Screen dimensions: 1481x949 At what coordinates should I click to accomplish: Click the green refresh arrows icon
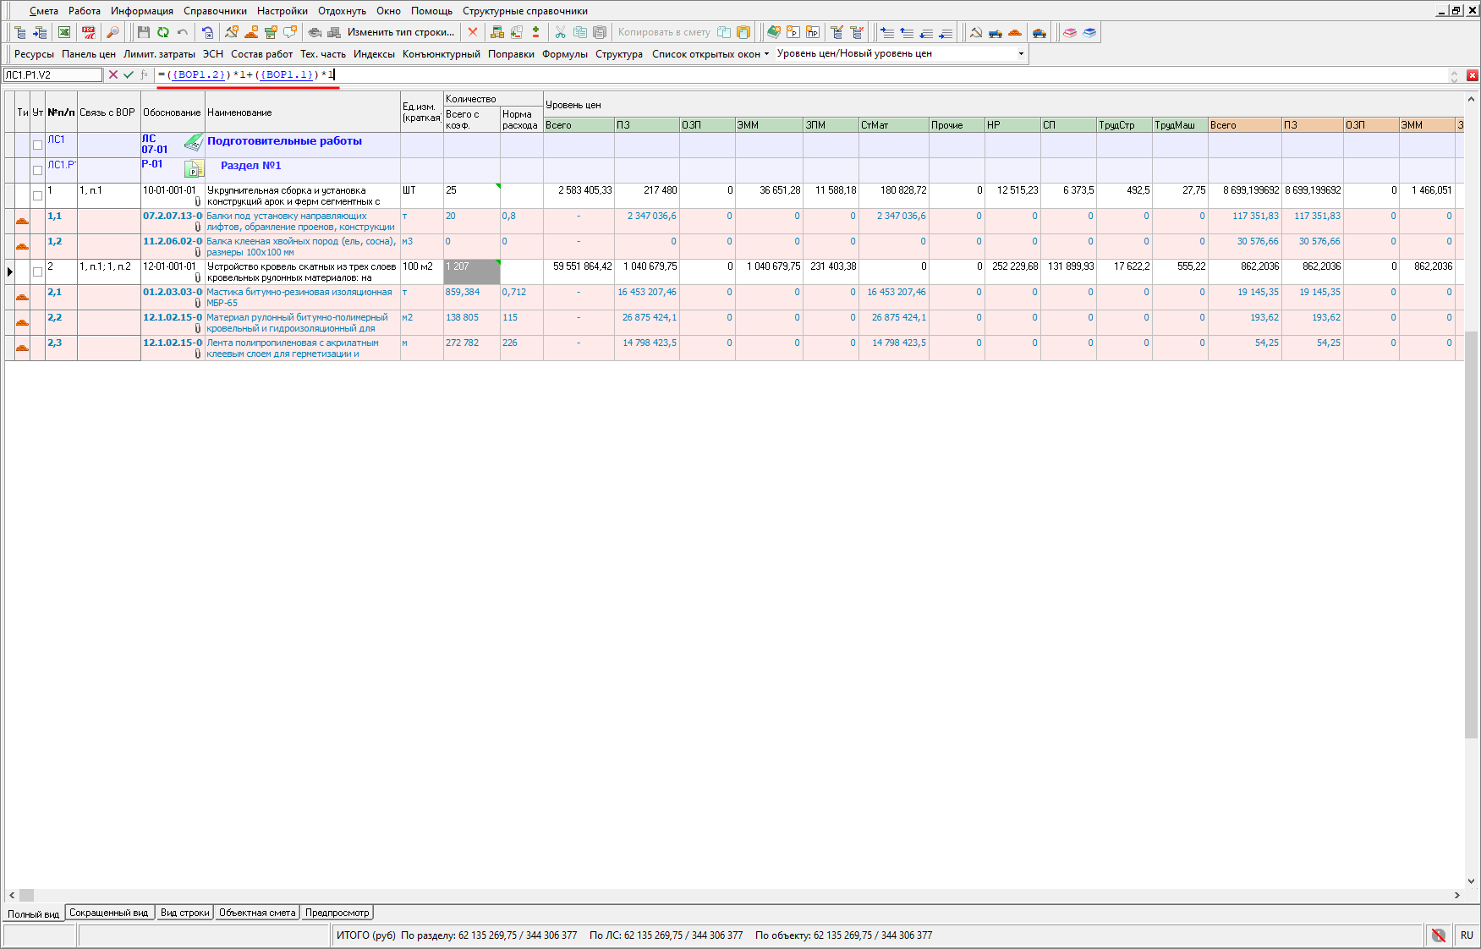tap(162, 32)
